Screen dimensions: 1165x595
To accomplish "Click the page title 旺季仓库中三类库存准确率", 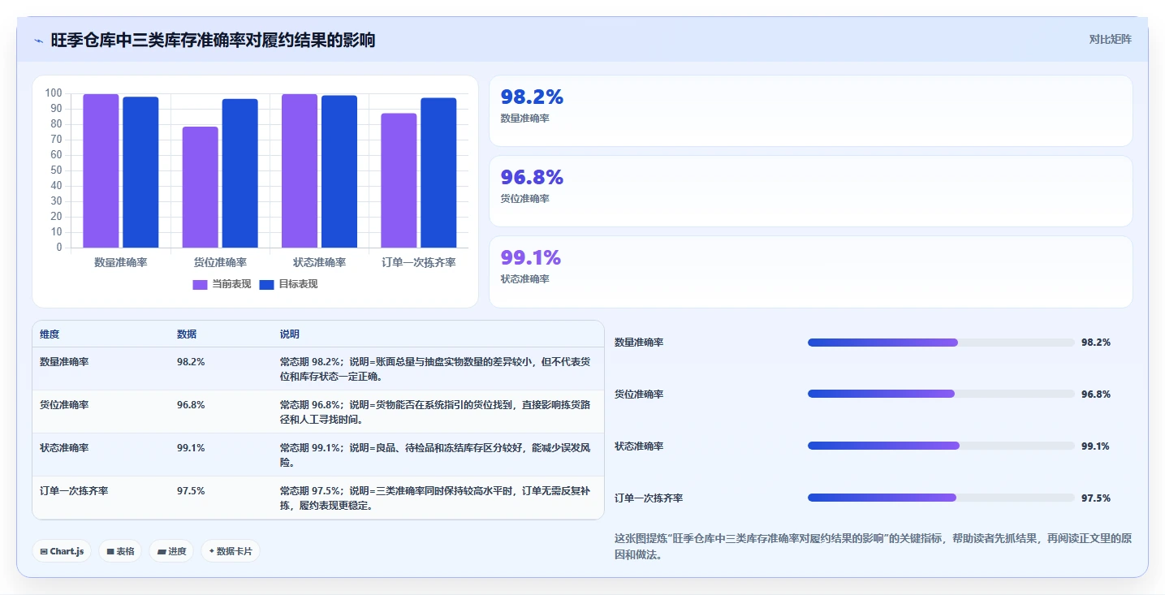I will (x=213, y=40).
